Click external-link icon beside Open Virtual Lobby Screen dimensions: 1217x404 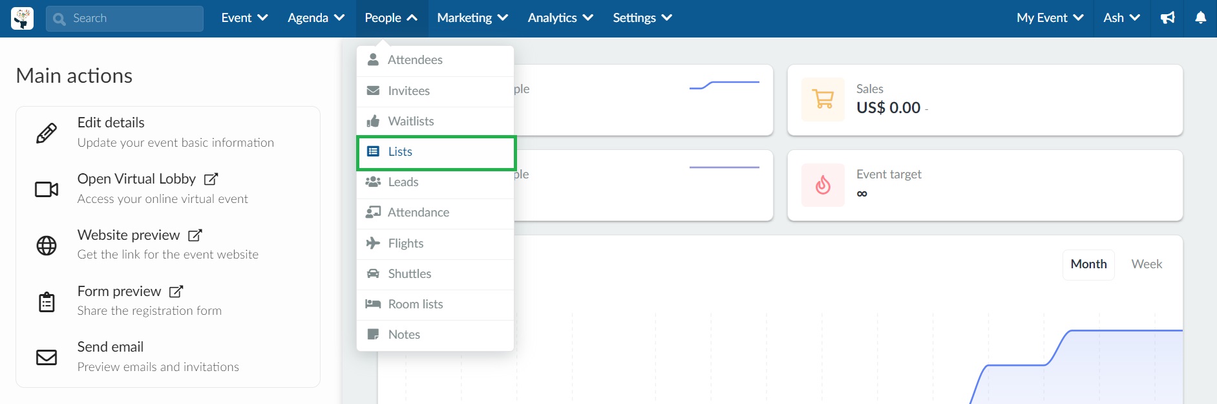[211, 179]
